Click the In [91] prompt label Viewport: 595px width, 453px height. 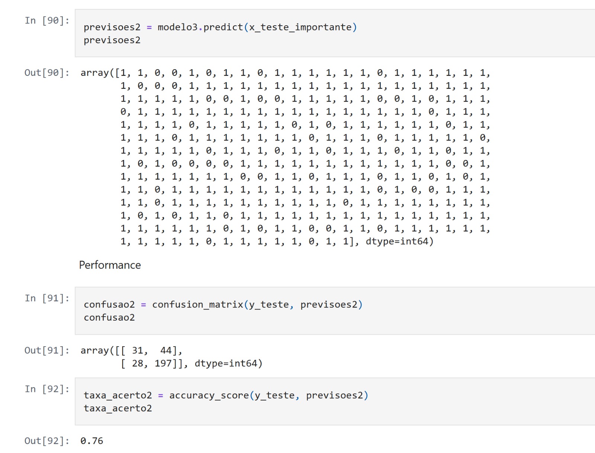(47, 298)
